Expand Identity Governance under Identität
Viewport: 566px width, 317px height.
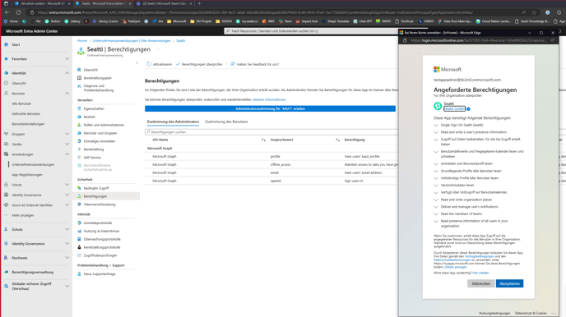pos(67,195)
